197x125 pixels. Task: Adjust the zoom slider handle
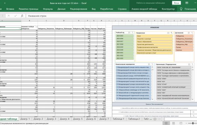point(193,123)
